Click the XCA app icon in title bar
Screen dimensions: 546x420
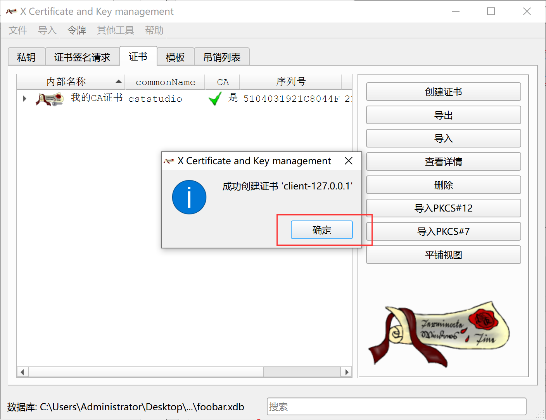[12, 11]
